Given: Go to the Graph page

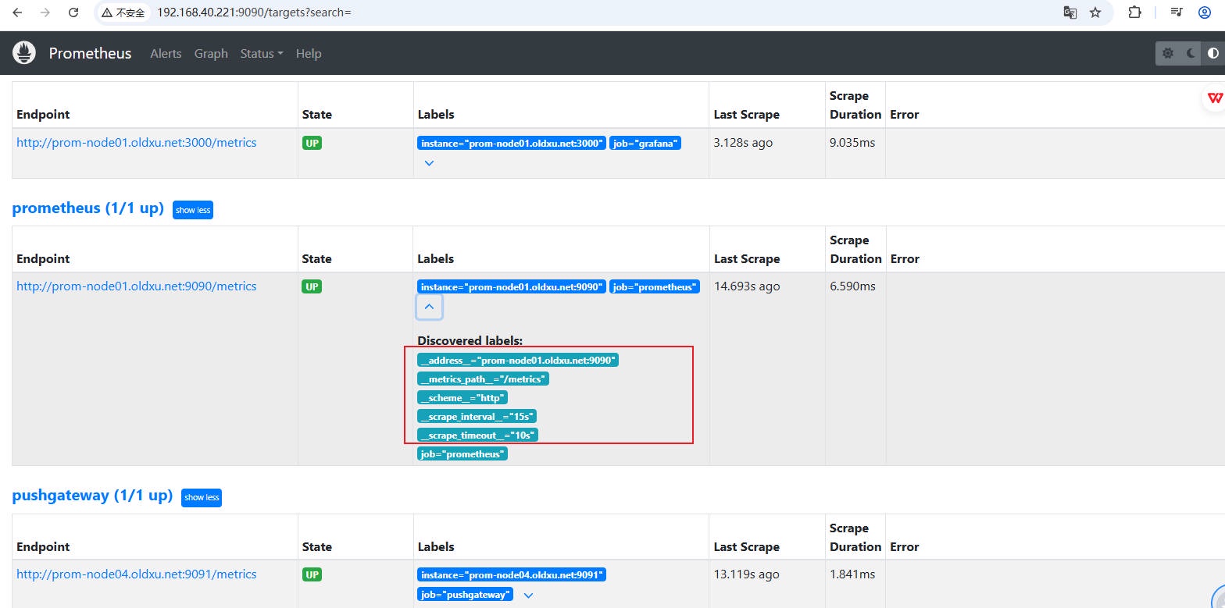Looking at the screenshot, I should tap(211, 53).
